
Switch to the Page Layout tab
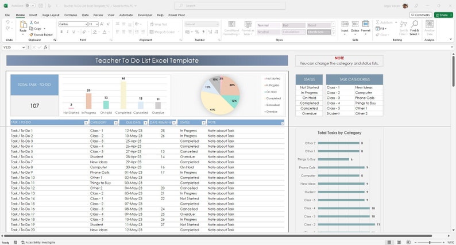(x=51, y=15)
